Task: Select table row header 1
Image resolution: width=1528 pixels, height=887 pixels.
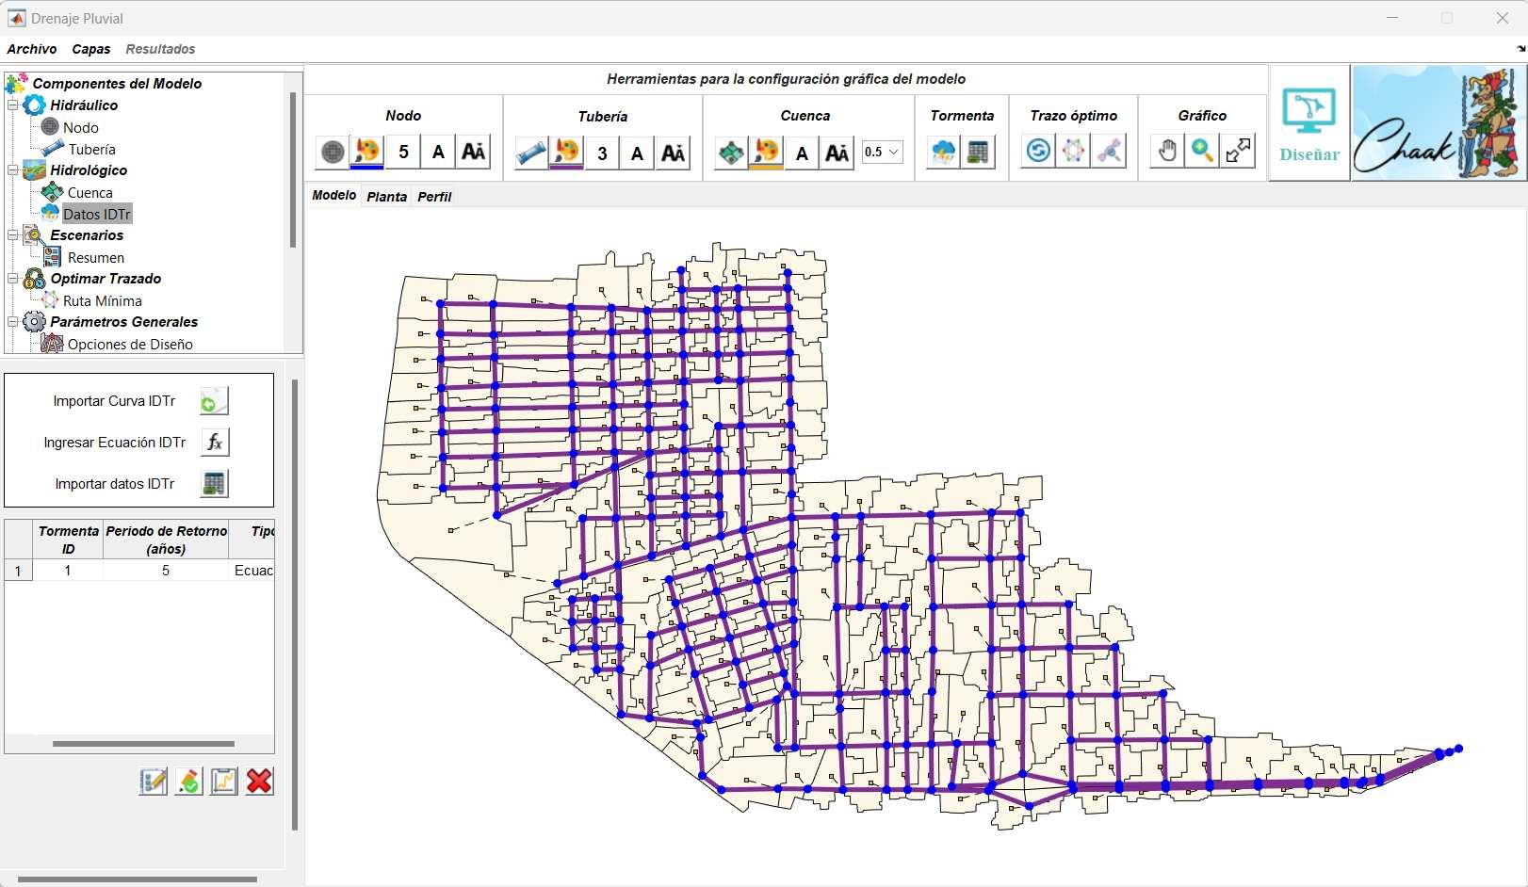Action: [18, 571]
